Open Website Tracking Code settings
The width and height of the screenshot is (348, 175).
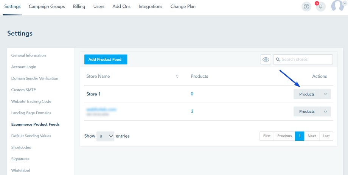31,101
